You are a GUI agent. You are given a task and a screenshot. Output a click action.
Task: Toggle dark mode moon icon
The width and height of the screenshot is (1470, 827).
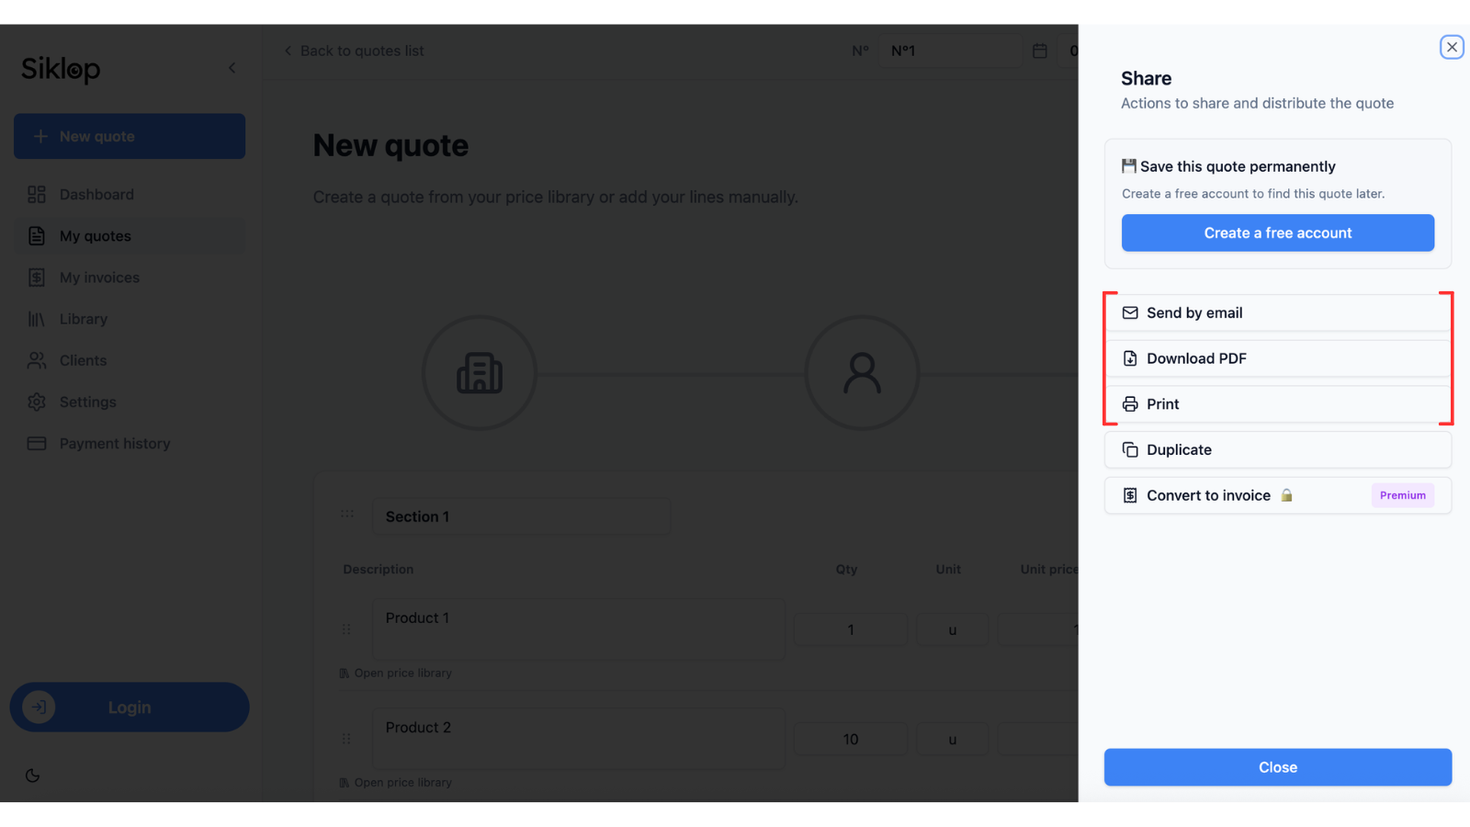click(33, 776)
